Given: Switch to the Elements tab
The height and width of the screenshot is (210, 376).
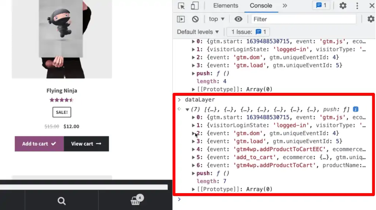Looking at the screenshot, I should 225,6.
